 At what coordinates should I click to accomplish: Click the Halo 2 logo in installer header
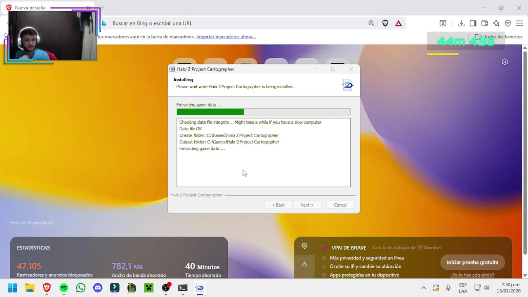(x=348, y=85)
